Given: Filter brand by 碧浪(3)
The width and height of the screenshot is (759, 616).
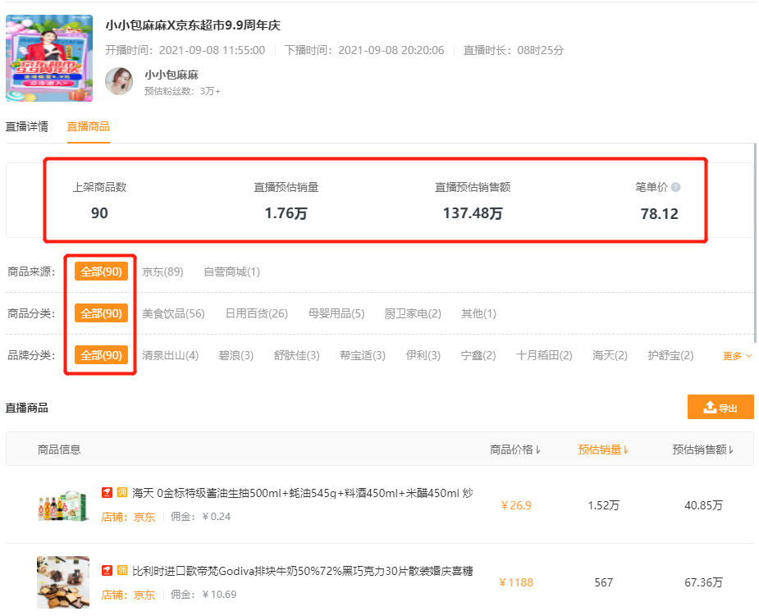Looking at the screenshot, I should click(x=236, y=356).
